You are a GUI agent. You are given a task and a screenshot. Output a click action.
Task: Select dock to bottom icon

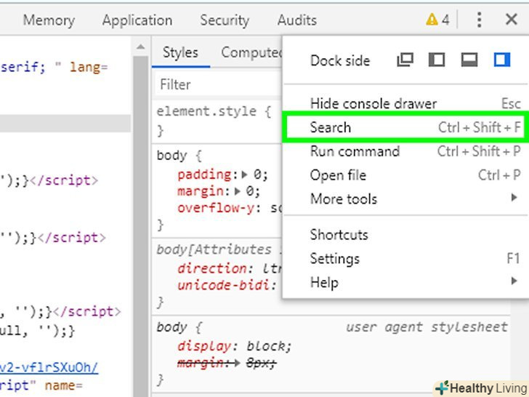pyautogui.click(x=469, y=60)
